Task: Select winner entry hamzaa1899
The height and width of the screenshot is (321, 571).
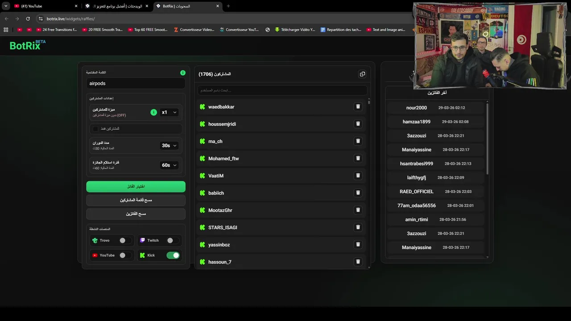Action: tap(435, 122)
